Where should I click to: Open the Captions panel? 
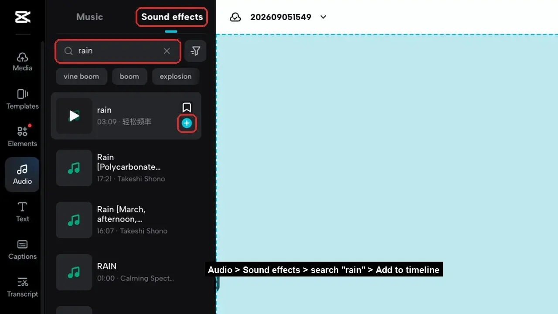[x=22, y=250]
